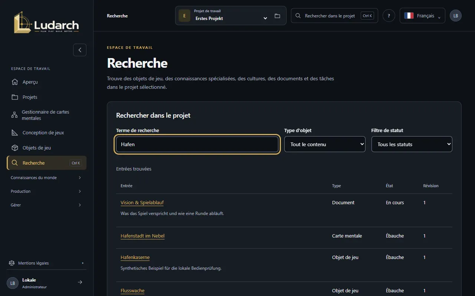Viewport: 475px width, 296px height.
Task: Expand the Gérer section
Action: (46, 205)
